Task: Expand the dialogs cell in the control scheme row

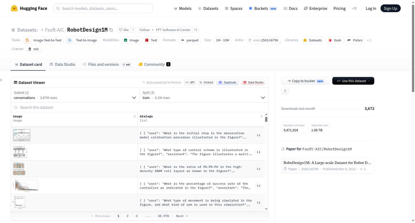Action: point(259,152)
